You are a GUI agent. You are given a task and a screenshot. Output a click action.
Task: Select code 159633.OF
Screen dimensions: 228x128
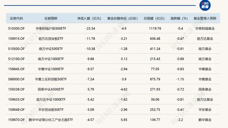pos(16,100)
